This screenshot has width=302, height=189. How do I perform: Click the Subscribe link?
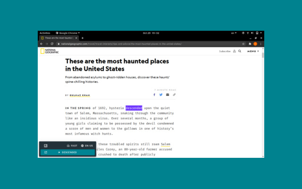point(225,52)
